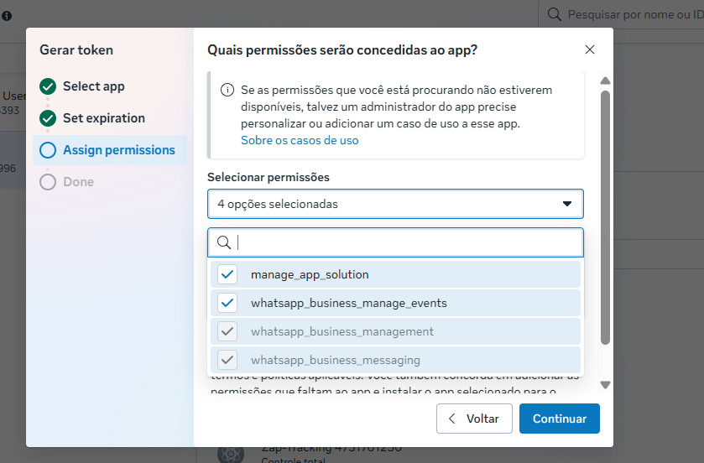The image size is (704, 463).
Task: Uncheck manage_app_solution permission
Action: [x=227, y=274]
